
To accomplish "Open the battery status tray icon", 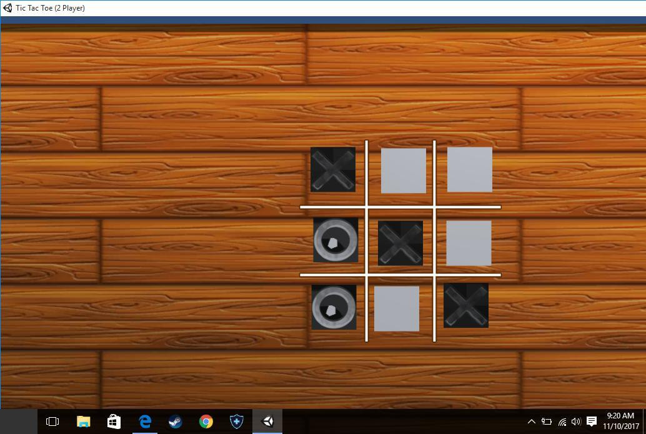I will point(546,422).
